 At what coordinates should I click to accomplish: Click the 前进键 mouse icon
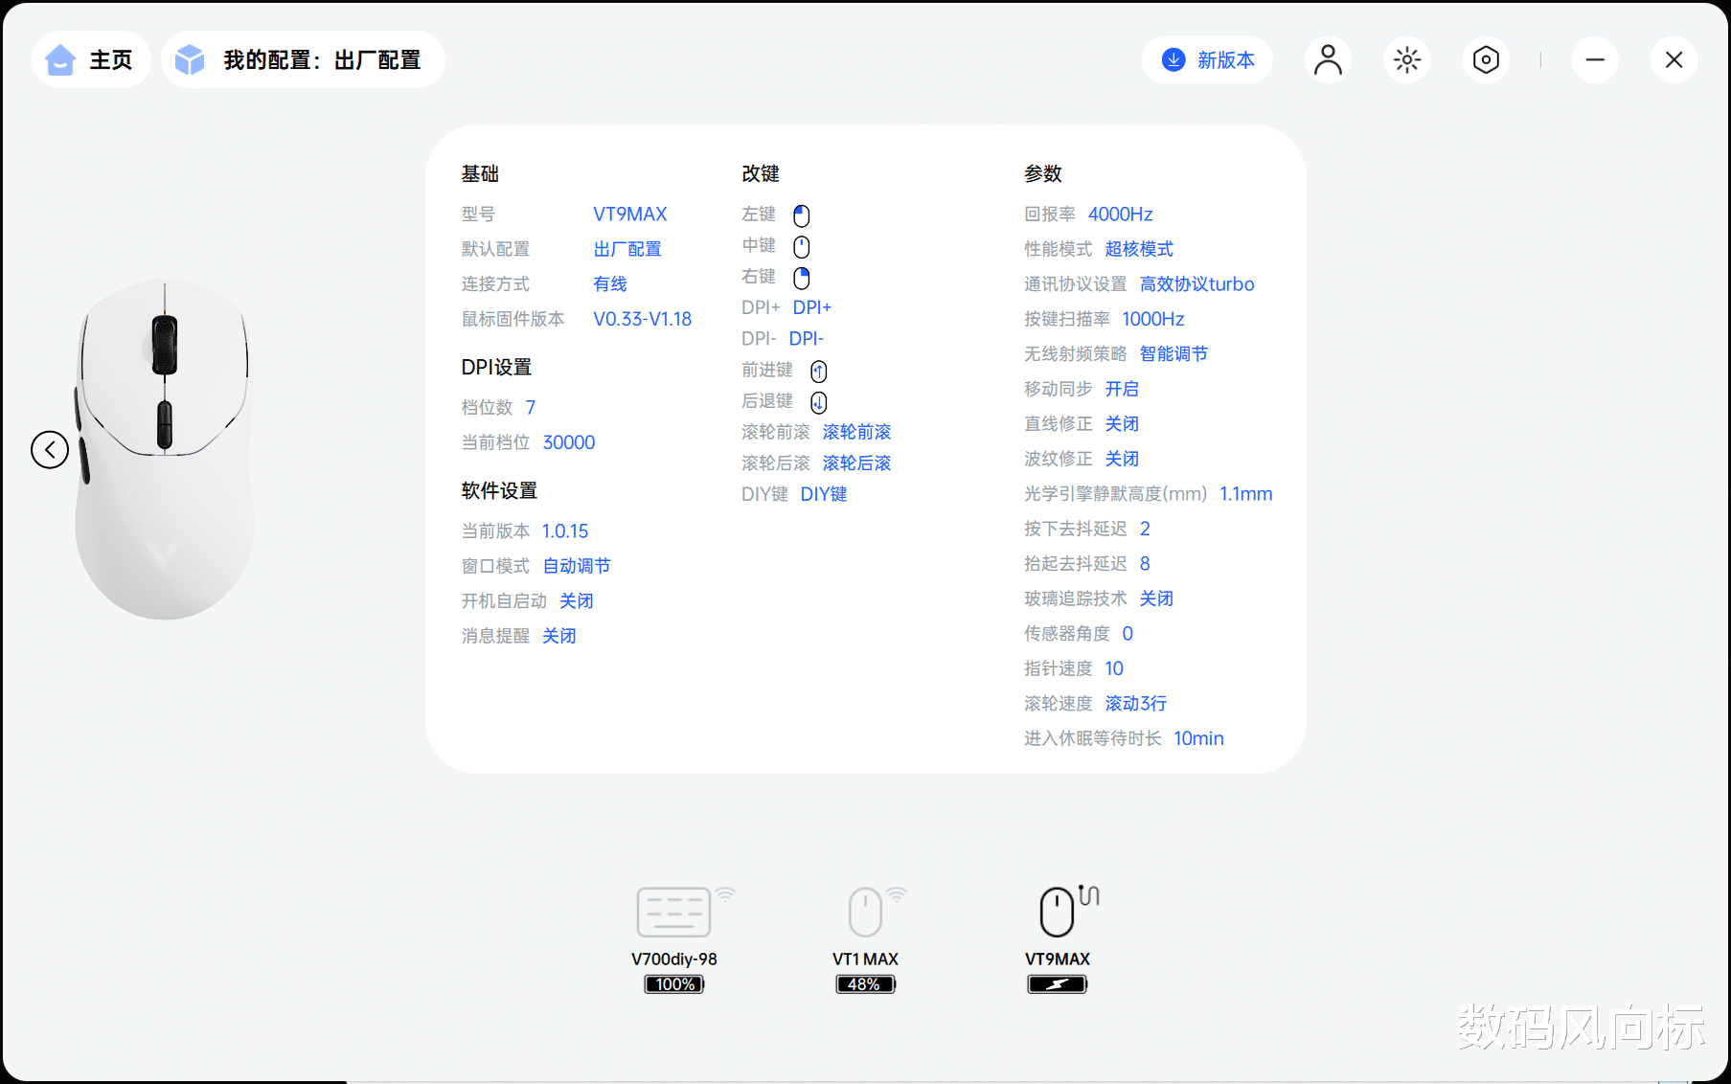819,372
